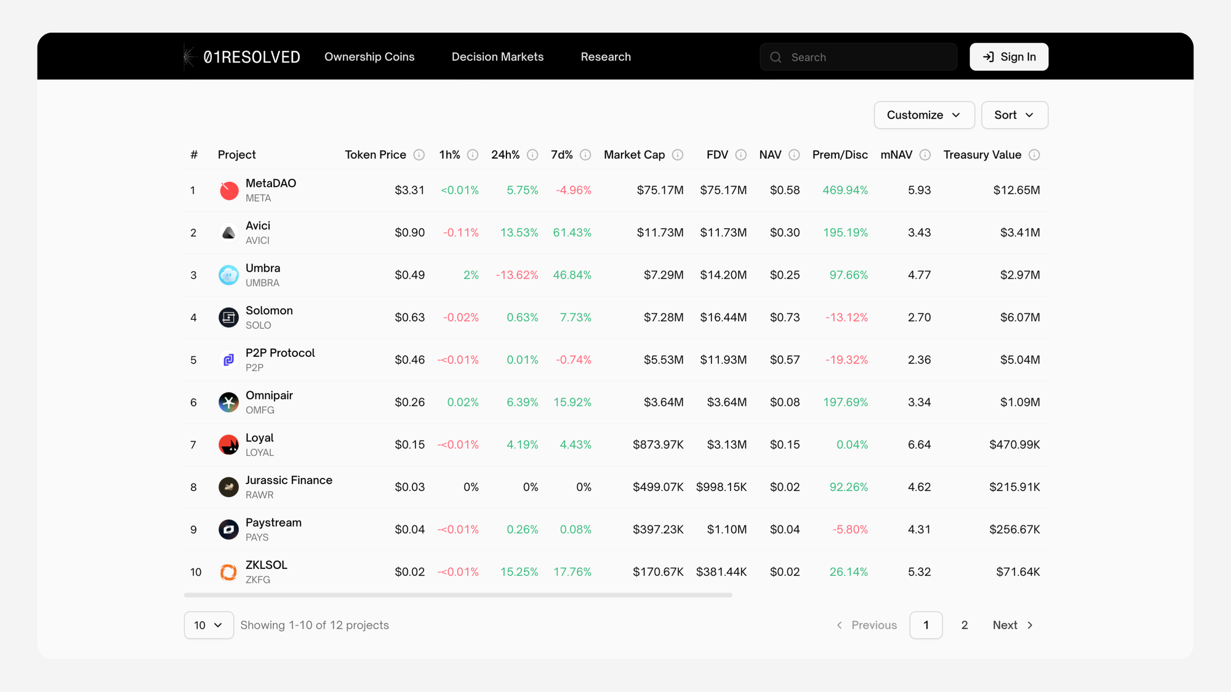Click the 01RESOLVED logo
This screenshot has width=1231, height=692.
pos(243,57)
